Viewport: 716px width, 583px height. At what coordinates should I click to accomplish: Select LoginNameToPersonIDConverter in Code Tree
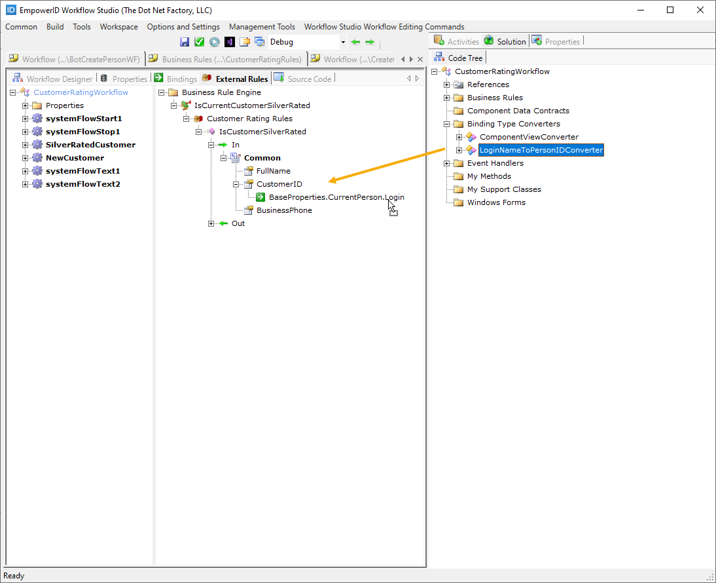541,150
